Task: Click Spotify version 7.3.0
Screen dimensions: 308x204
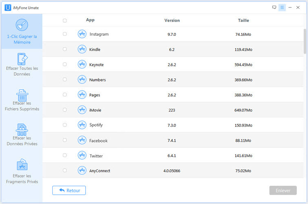Action: coord(172,125)
